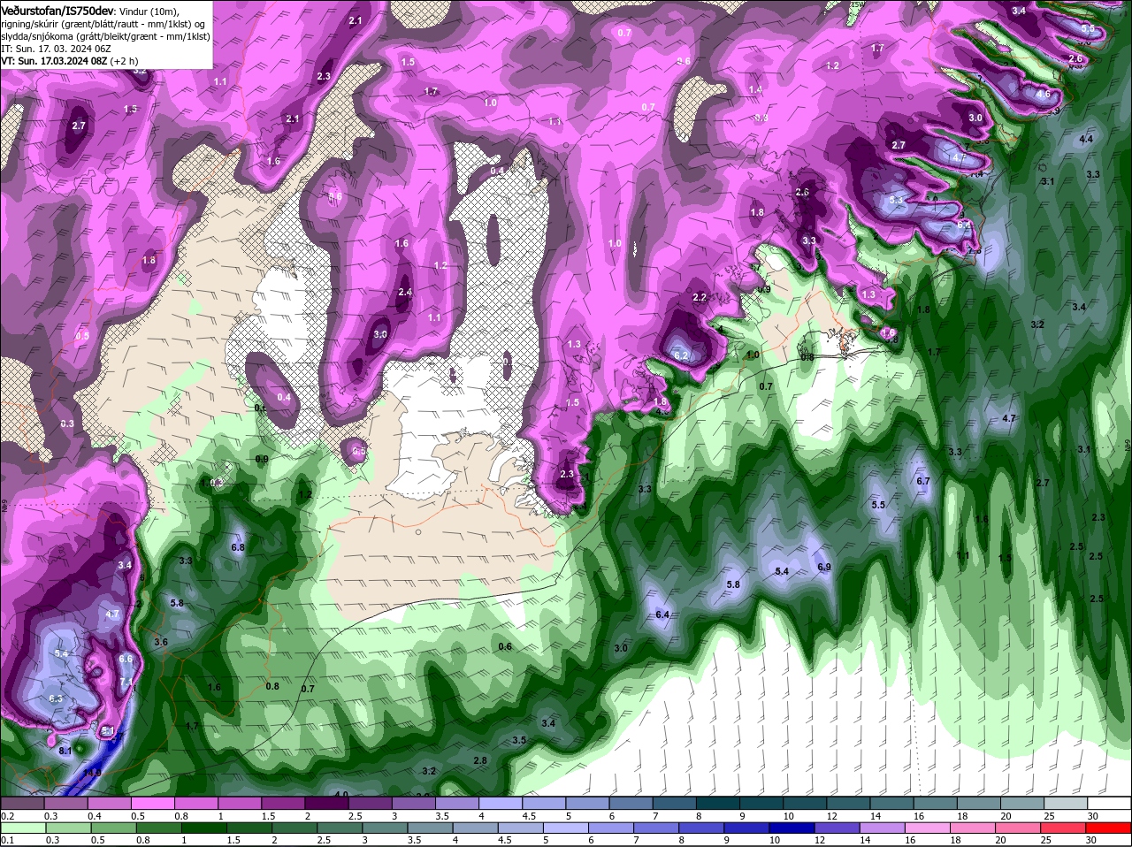1132x847 pixels.
Task: Click the 14.9 precipitation value on the map
Action: click(92, 773)
